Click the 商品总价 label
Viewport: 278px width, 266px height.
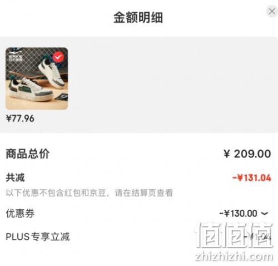point(28,154)
